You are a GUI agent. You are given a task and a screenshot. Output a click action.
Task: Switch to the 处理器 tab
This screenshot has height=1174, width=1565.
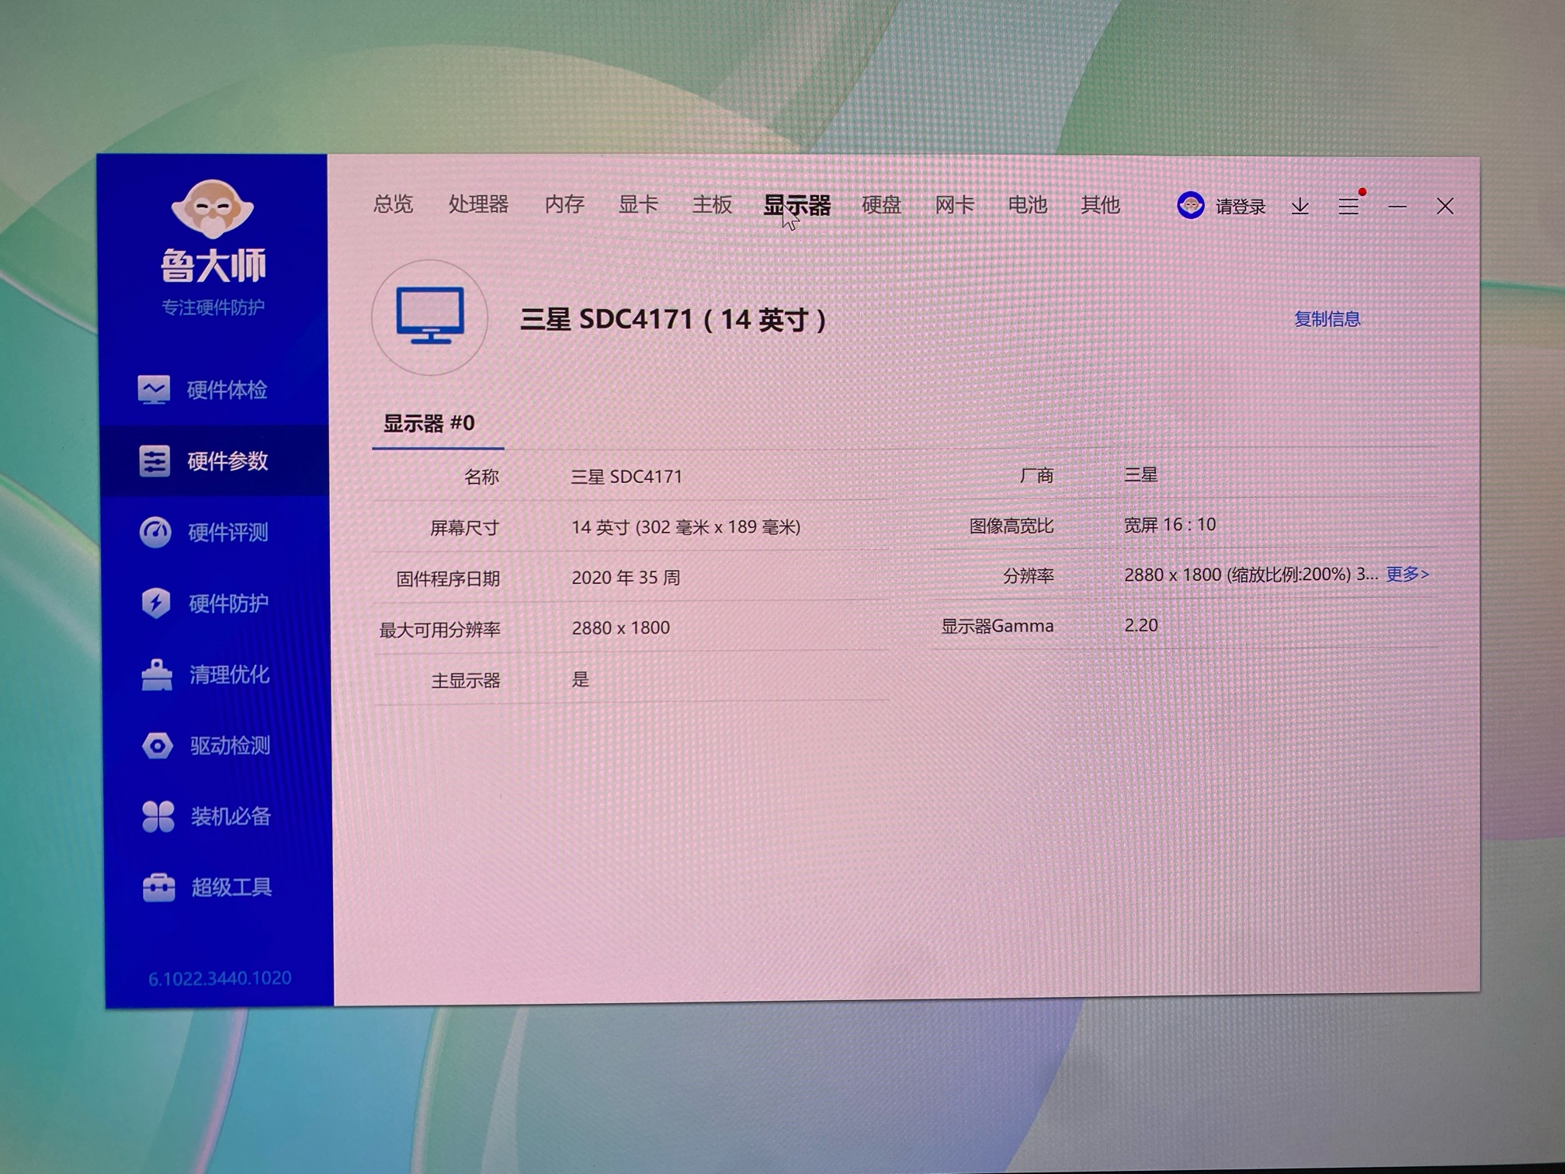coord(478,204)
